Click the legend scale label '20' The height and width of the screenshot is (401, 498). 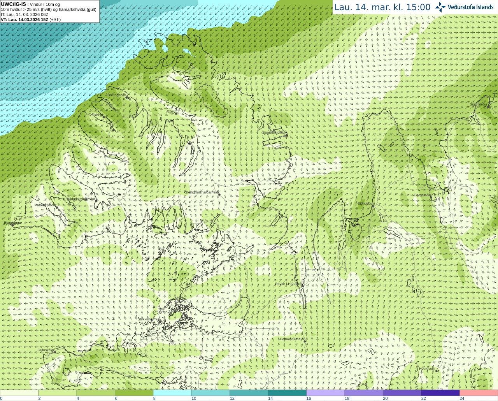pos(385,398)
